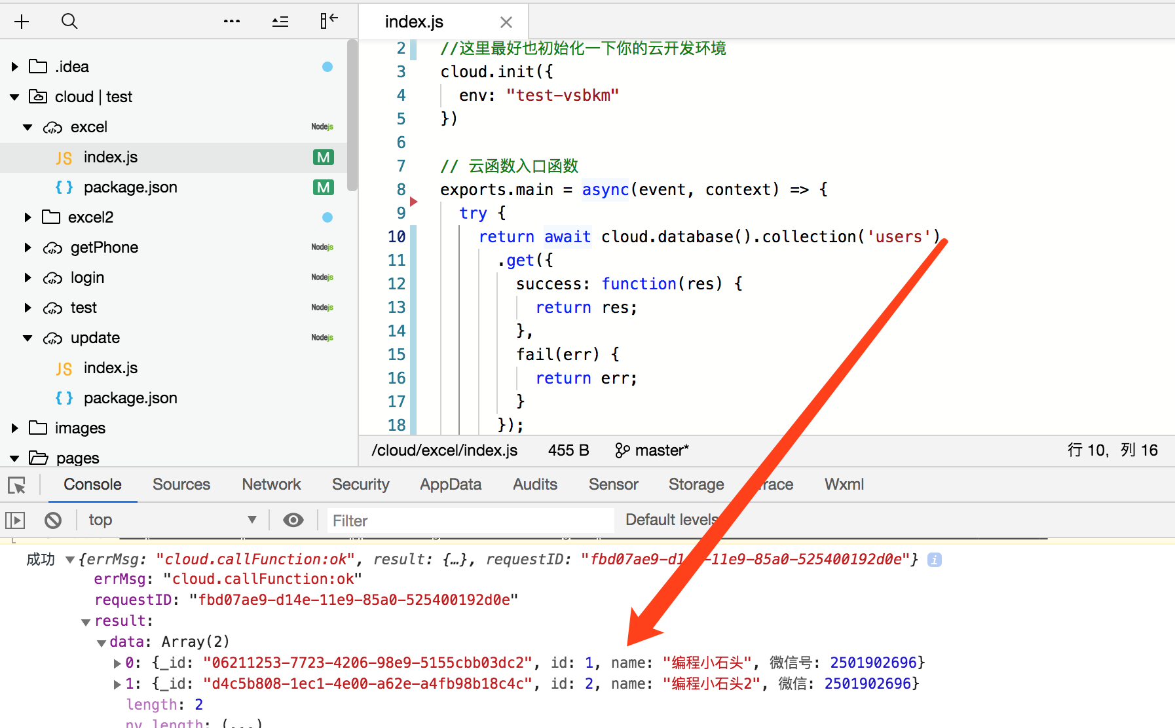Open the top execution context dropdown
The width and height of the screenshot is (1175, 728).
[172, 520]
